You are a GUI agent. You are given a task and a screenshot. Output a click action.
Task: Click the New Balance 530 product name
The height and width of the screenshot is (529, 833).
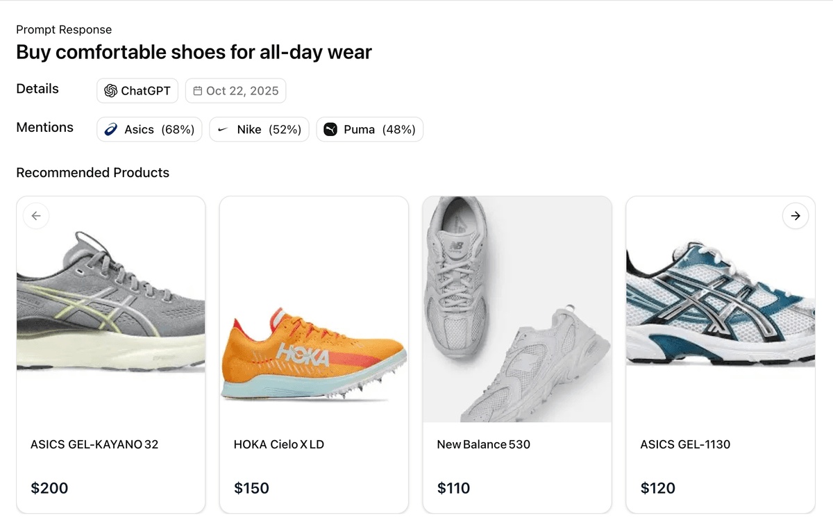click(x=483, y=444)
